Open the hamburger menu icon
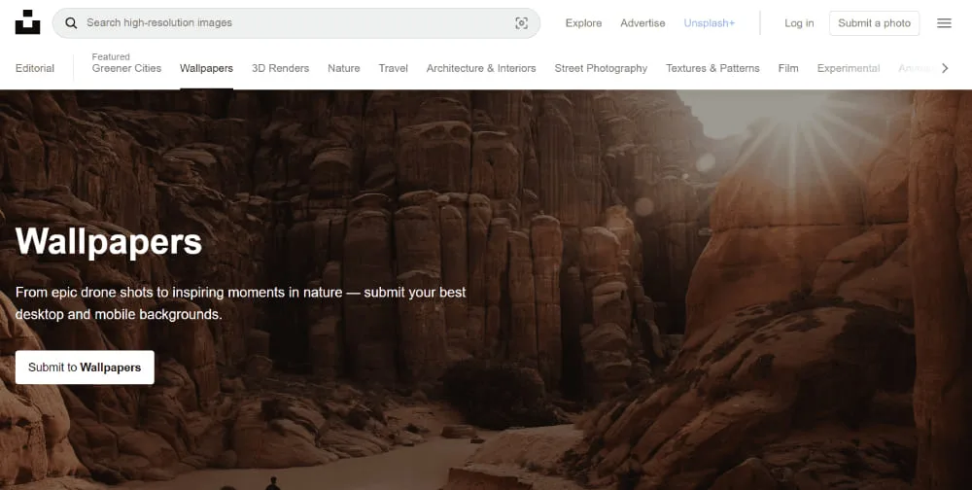Screen dimensions: 972x490 click(x=944, y=23)
